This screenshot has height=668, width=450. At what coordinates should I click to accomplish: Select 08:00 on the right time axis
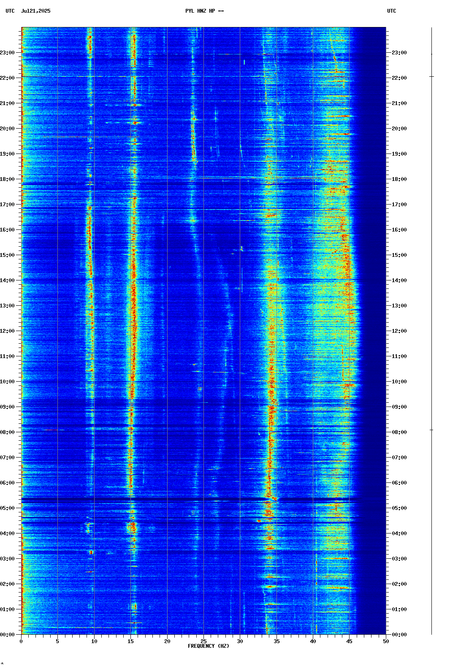point(399,432)
